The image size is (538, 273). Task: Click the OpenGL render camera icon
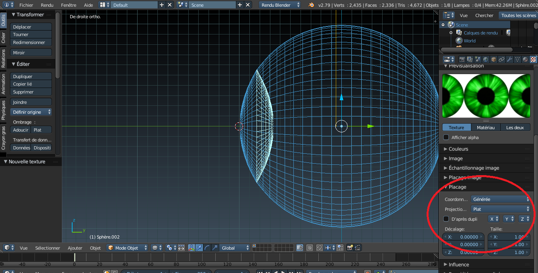pos(350,248)
